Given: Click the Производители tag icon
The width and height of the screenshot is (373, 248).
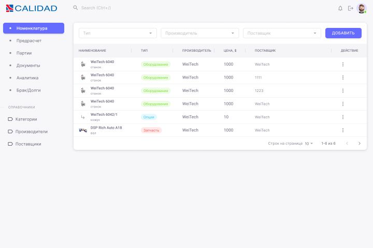Looking at the screenshot, I should coord(10,131).
